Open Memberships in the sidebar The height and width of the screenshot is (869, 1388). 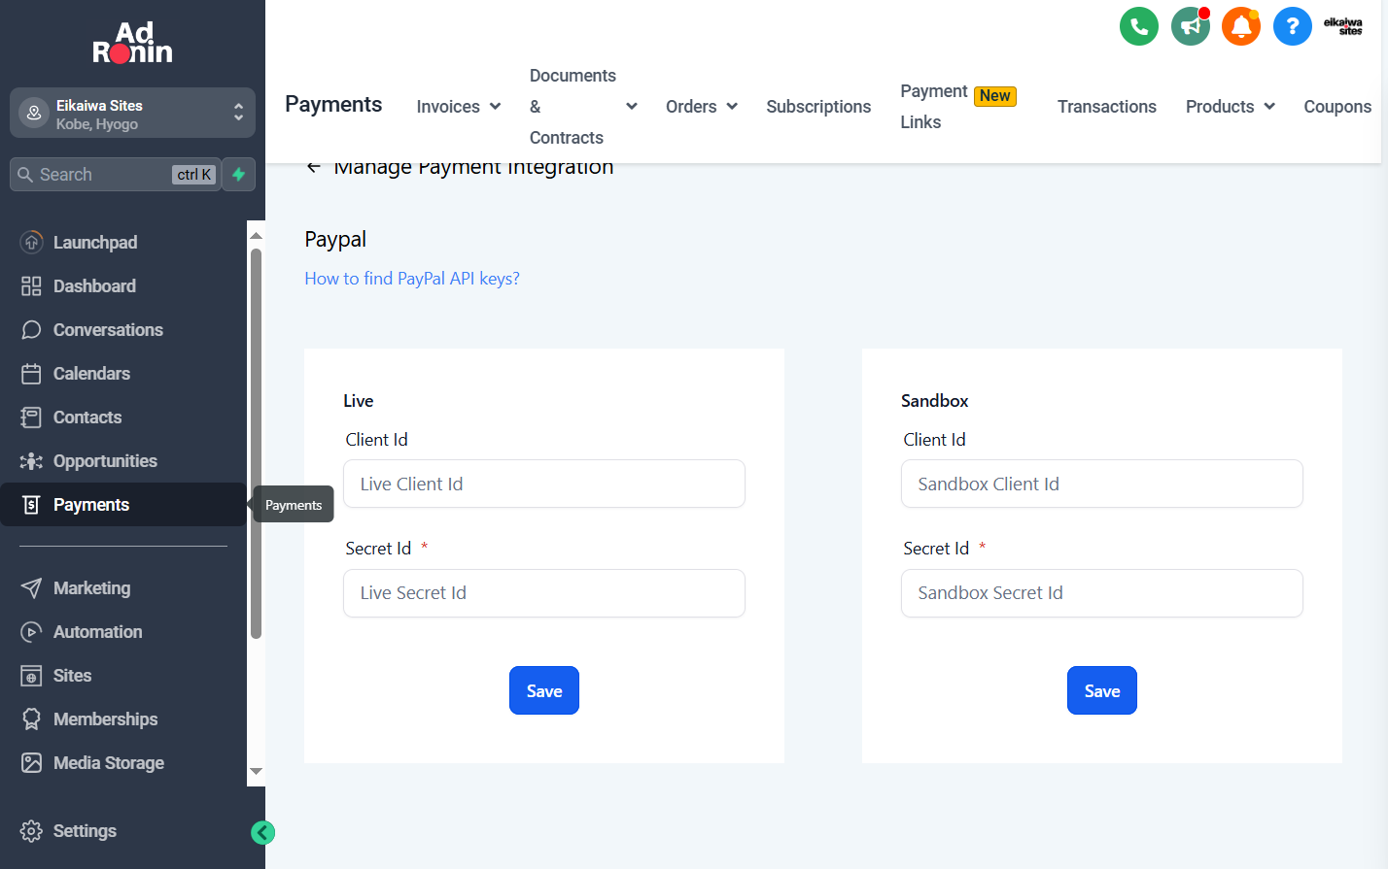105,719
